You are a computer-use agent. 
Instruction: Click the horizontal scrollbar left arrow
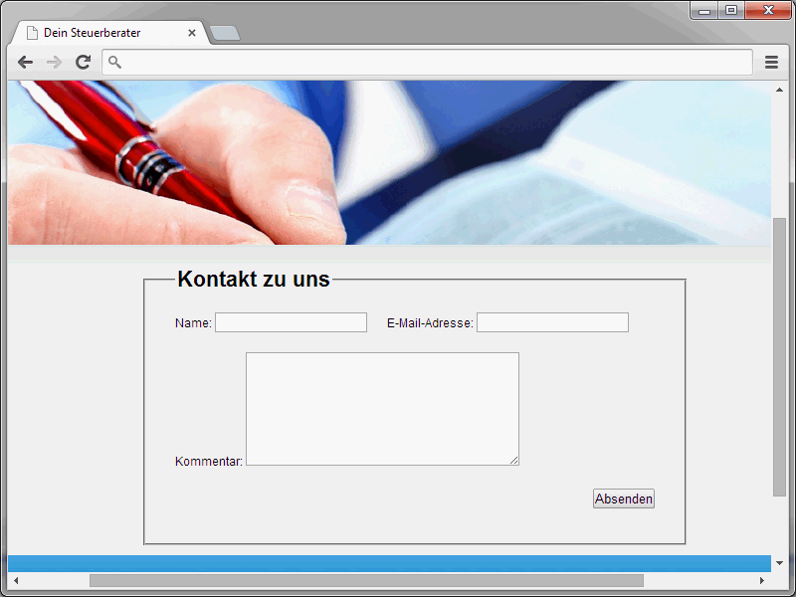(16, 580)
